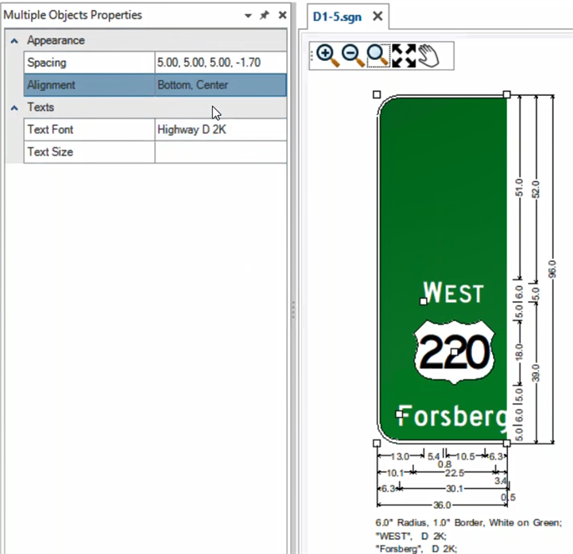
Task: Click the "WEST", D 2K description line
Action: (x=411, y=536)
